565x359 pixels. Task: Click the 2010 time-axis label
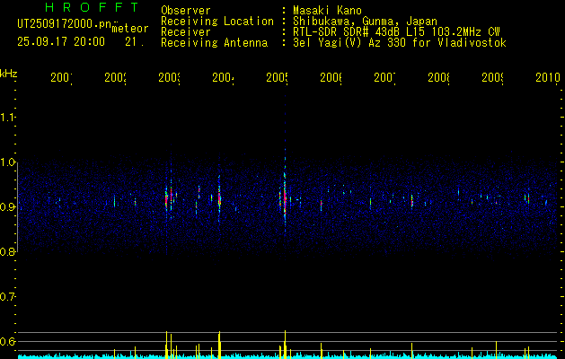coord(547,77)
